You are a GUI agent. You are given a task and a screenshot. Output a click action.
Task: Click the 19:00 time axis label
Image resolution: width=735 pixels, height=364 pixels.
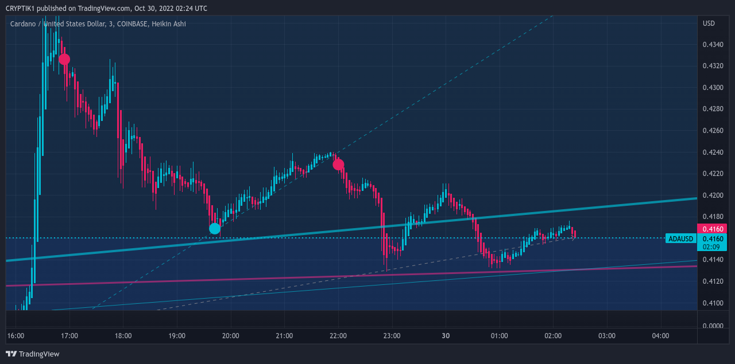(177, 336)
